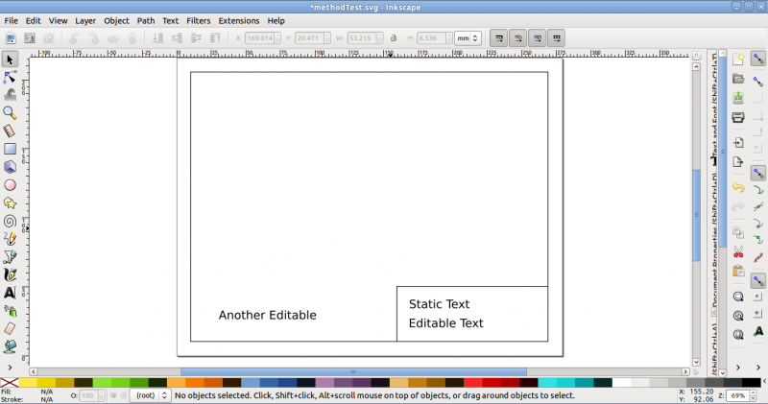Select the Star polygon tool
This screenshot has height=404, width=768.
click(x=10, y=203)
